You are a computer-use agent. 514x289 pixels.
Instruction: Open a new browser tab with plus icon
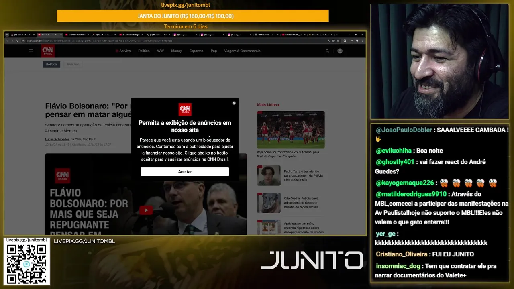(337, 35)
